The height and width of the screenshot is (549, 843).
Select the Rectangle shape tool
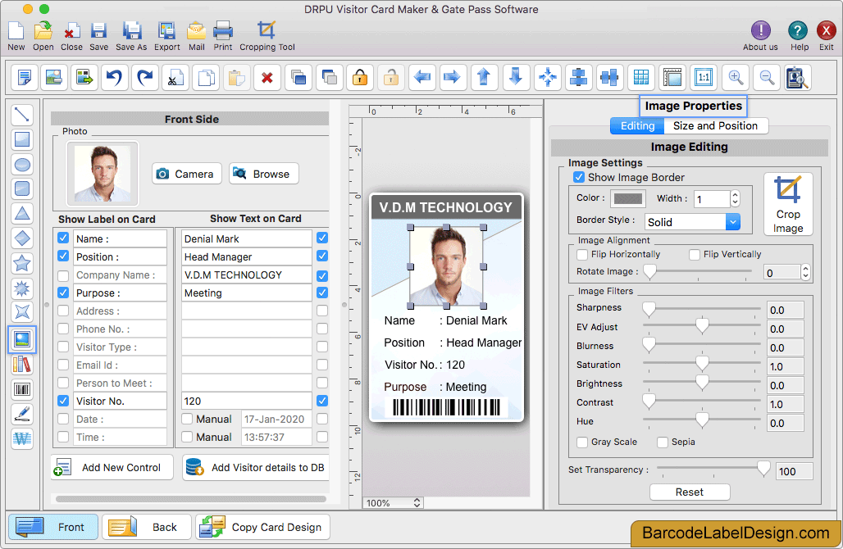22,139
